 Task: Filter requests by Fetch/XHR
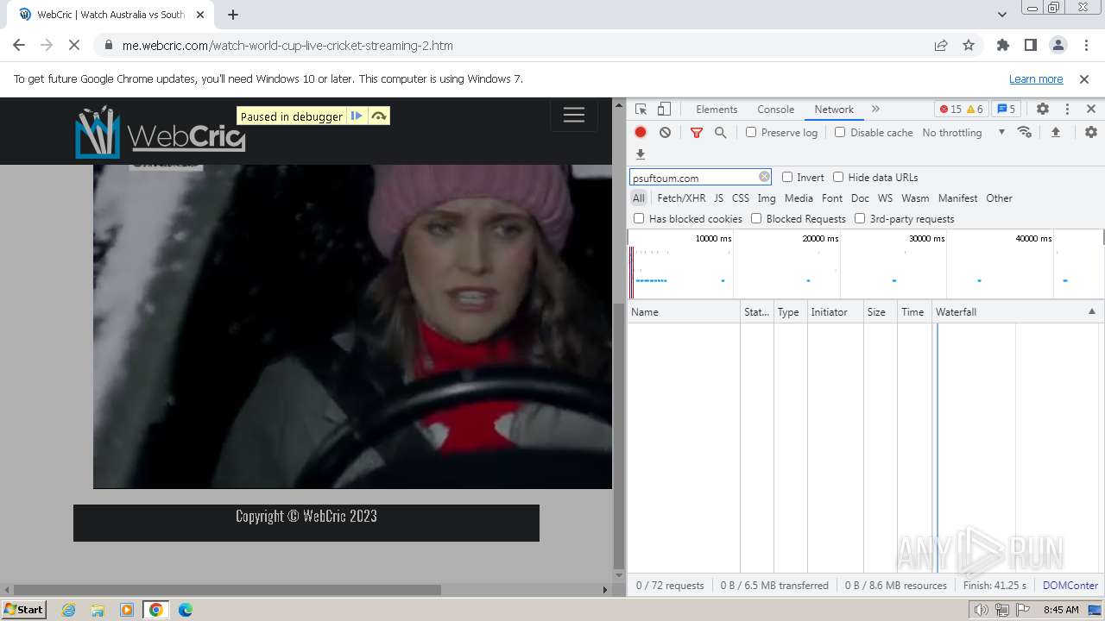tap(681, 198)
